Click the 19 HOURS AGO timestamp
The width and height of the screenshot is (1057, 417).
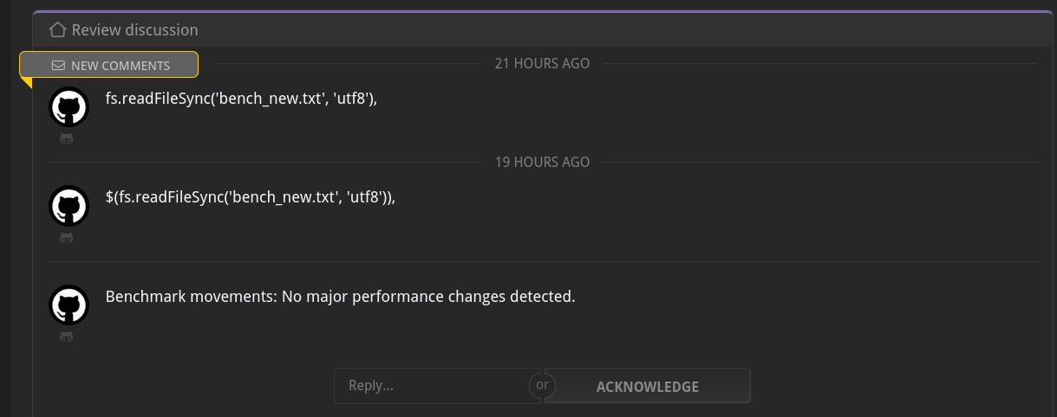click(542, 162)
